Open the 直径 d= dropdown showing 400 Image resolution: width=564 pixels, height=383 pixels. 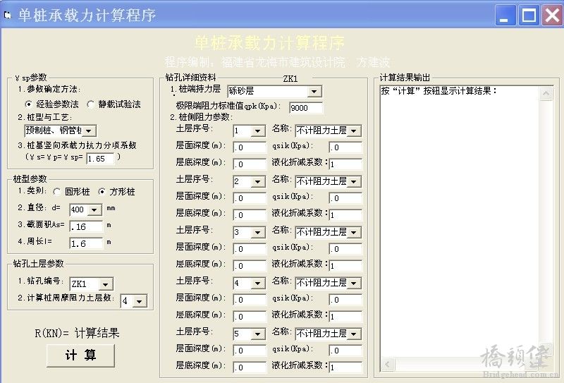[94, 209]
